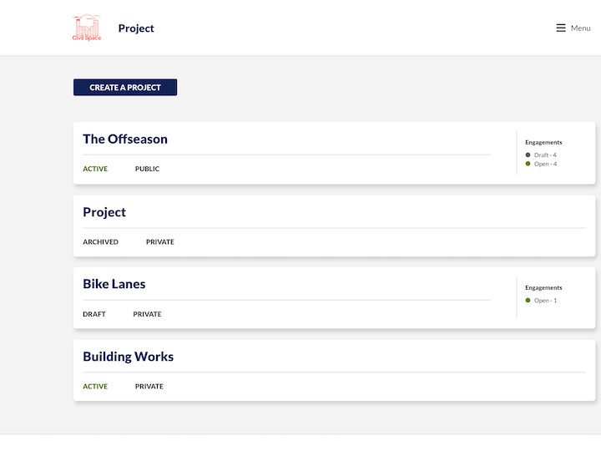The image size is (601, 451).
Task: Click the green Open status dot in The Offseason
Action: [528, 164]
